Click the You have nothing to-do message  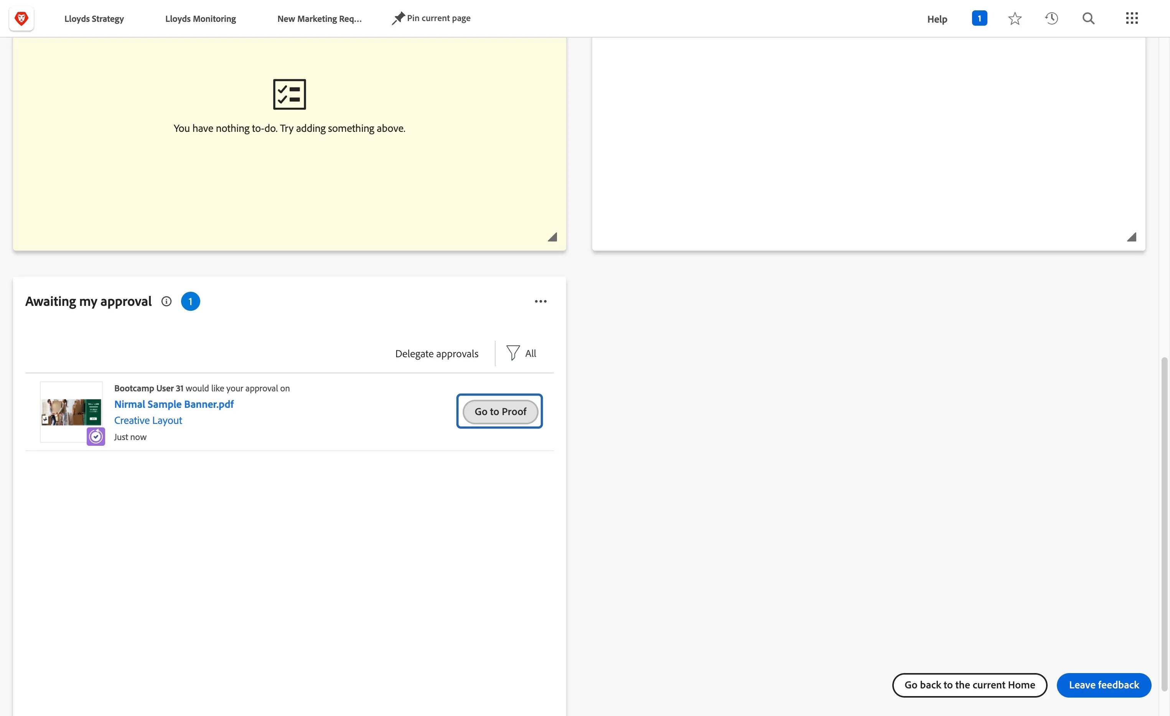click(x=289, y=128)
